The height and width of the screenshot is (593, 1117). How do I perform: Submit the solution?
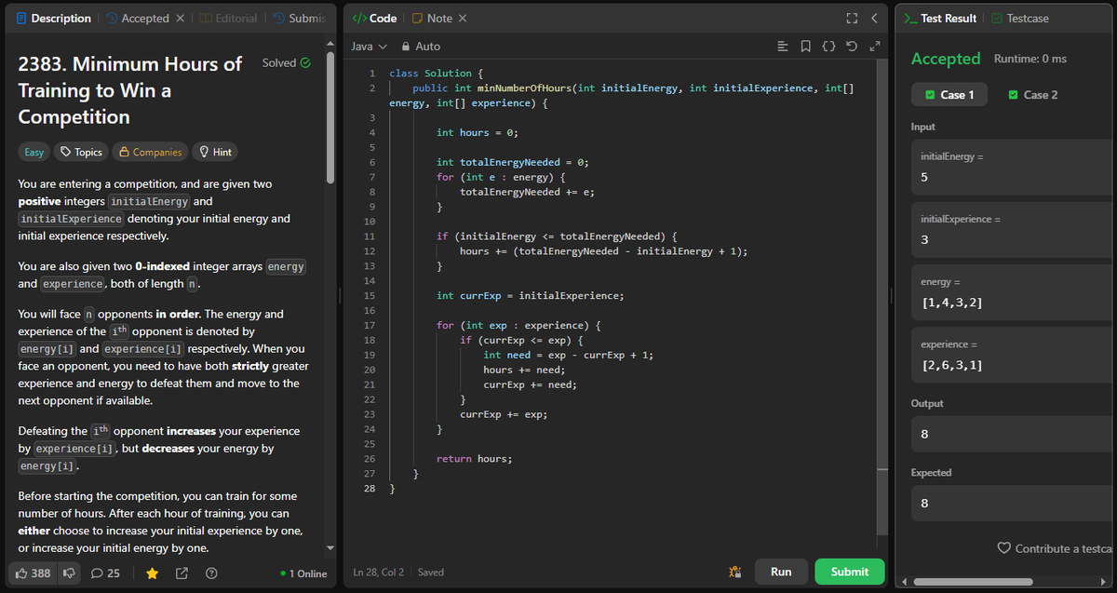click(849, 572)
